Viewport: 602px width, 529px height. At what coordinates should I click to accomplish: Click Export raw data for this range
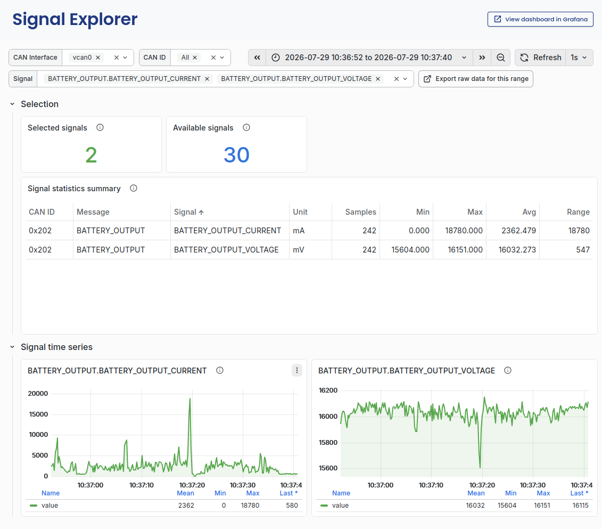(x=476, y=79)
